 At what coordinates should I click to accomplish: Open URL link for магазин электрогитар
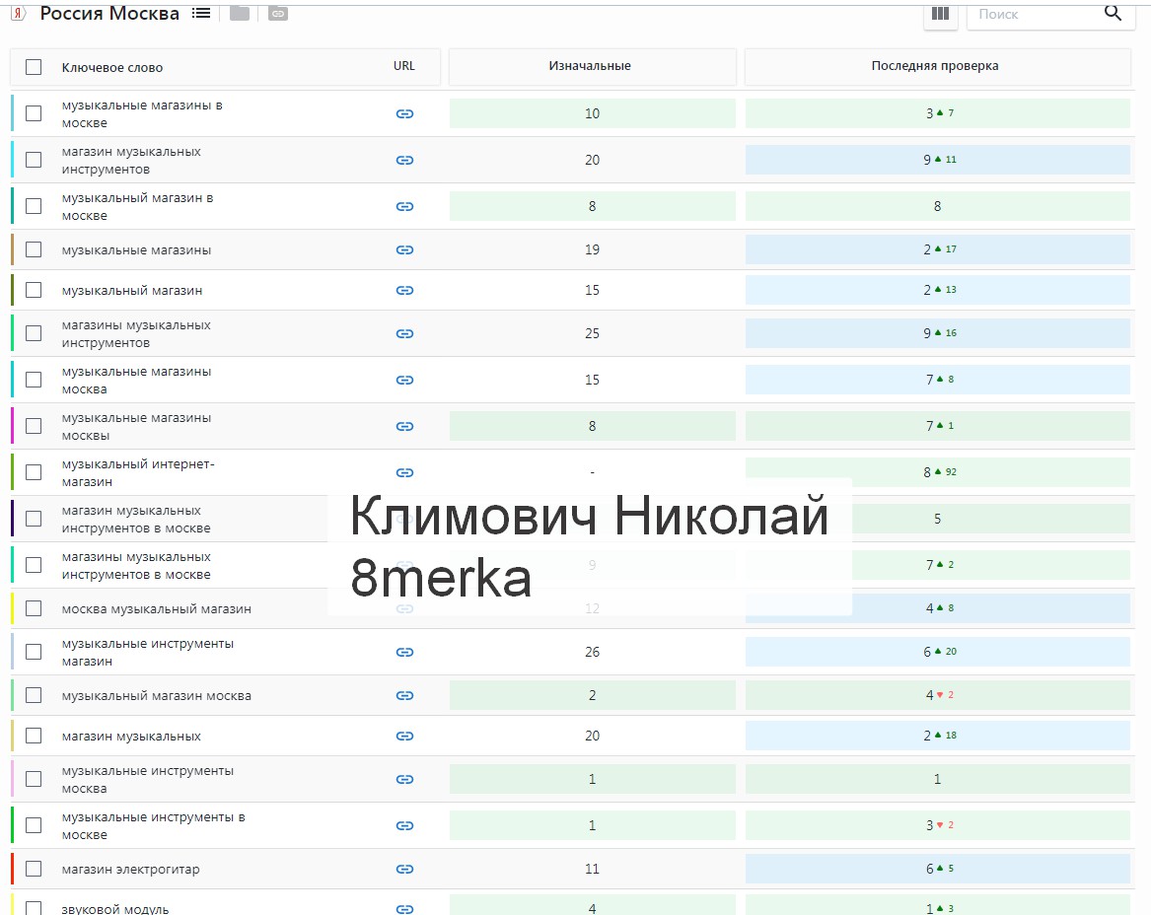[404, 869]
